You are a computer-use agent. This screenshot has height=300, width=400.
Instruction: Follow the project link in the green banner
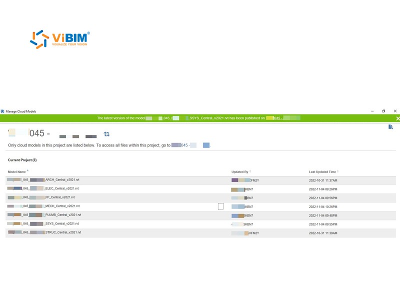pos(283,118)
